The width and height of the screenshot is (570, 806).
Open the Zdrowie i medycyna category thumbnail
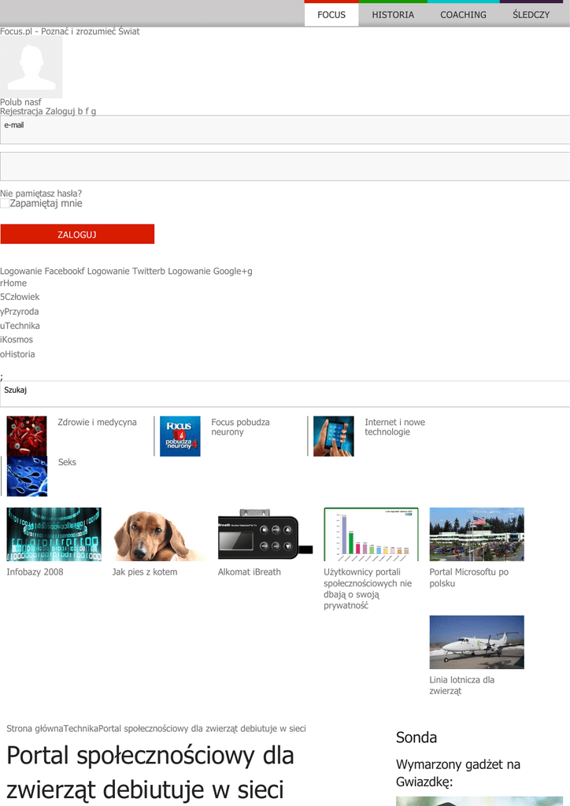[x=27, y=436]
